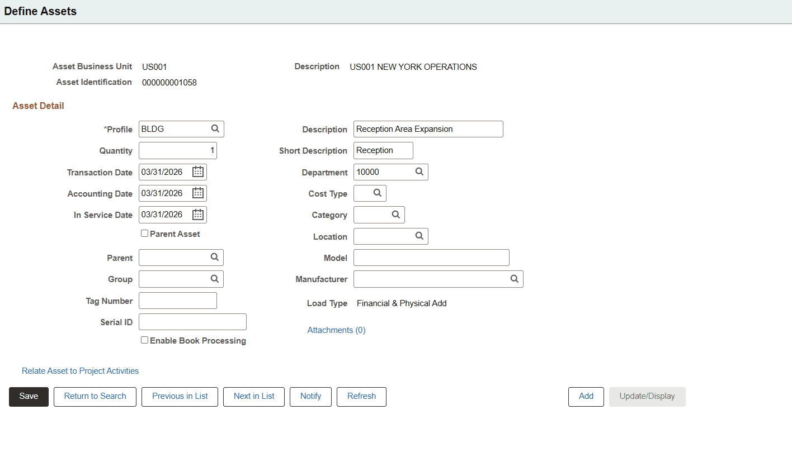Open the Group lookup prompt
792x462 pixels.
coord(215,279)
